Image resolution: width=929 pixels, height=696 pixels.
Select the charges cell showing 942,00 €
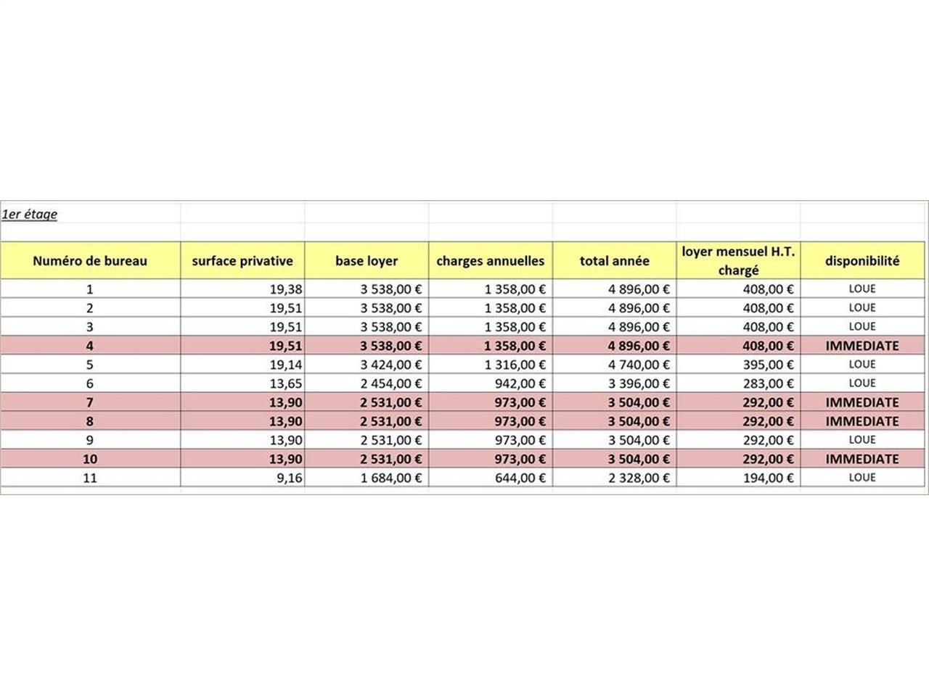click(520, 384)
